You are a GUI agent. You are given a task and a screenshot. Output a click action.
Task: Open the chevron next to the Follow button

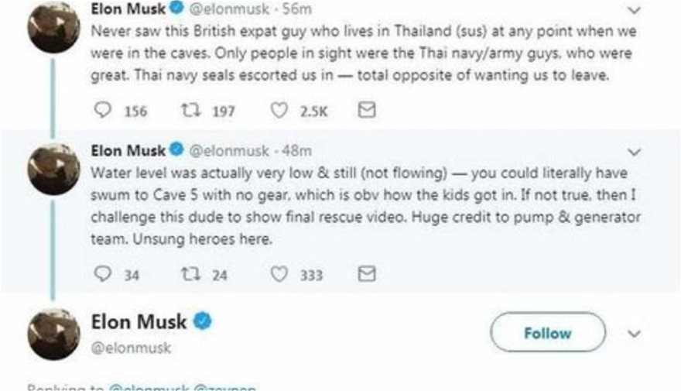pos(635,334)
